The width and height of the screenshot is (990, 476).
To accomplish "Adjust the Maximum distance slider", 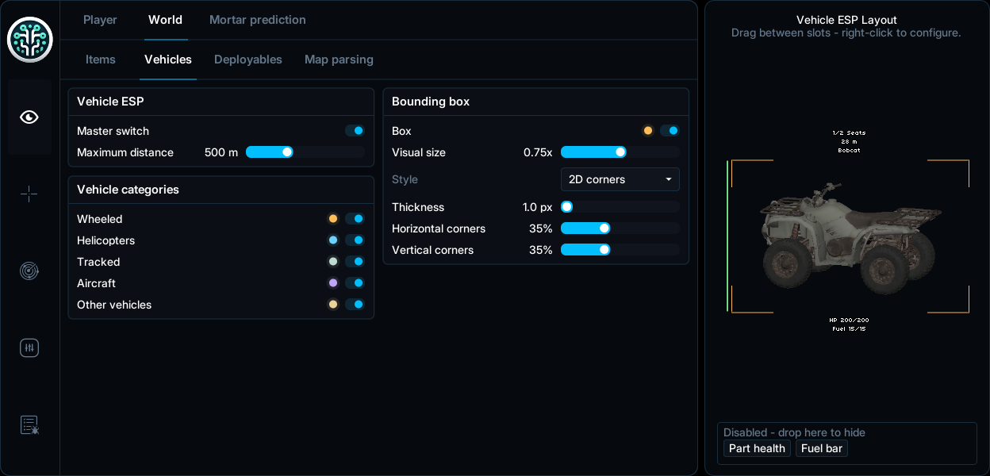I will [305, 152].
